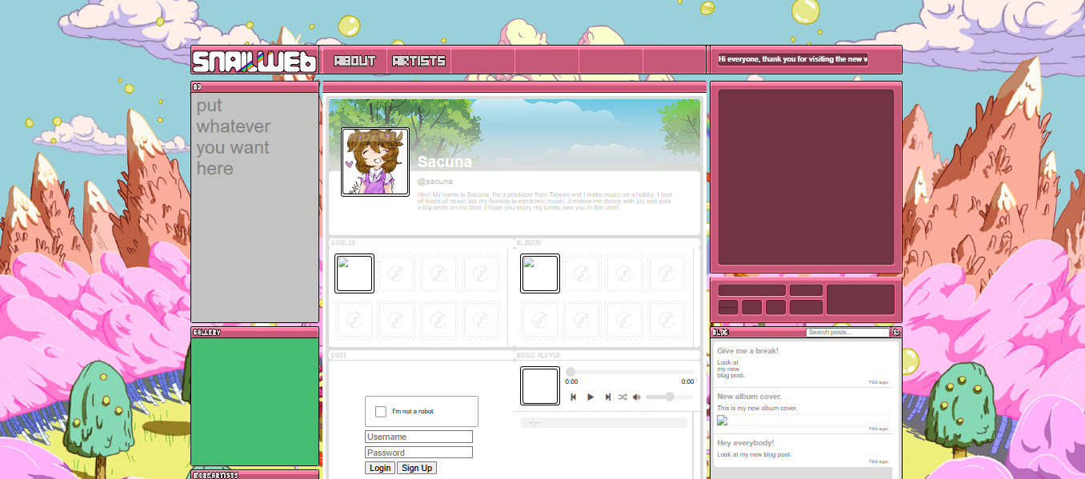
Task: Toggle shuffle in the music player
Action: click(x=623, y=397)
